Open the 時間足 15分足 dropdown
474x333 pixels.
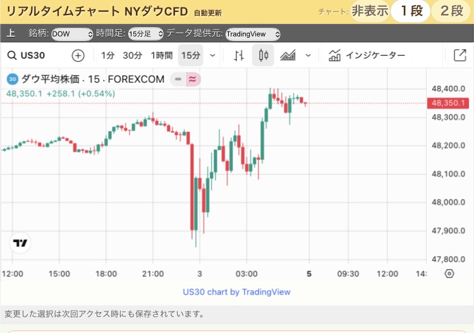coord(145,34)
